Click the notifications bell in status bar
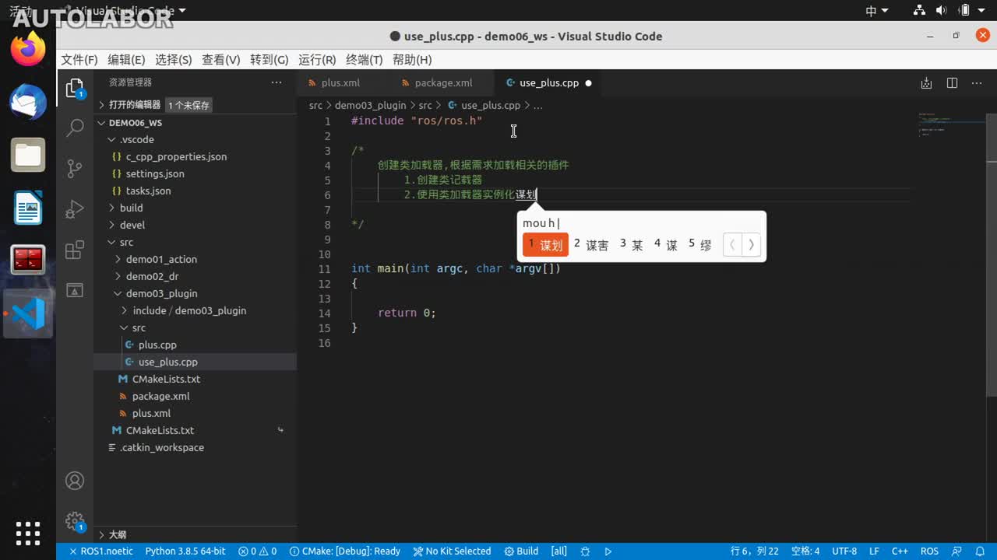This screenshot has height=560, width=997. coord(980,551)
